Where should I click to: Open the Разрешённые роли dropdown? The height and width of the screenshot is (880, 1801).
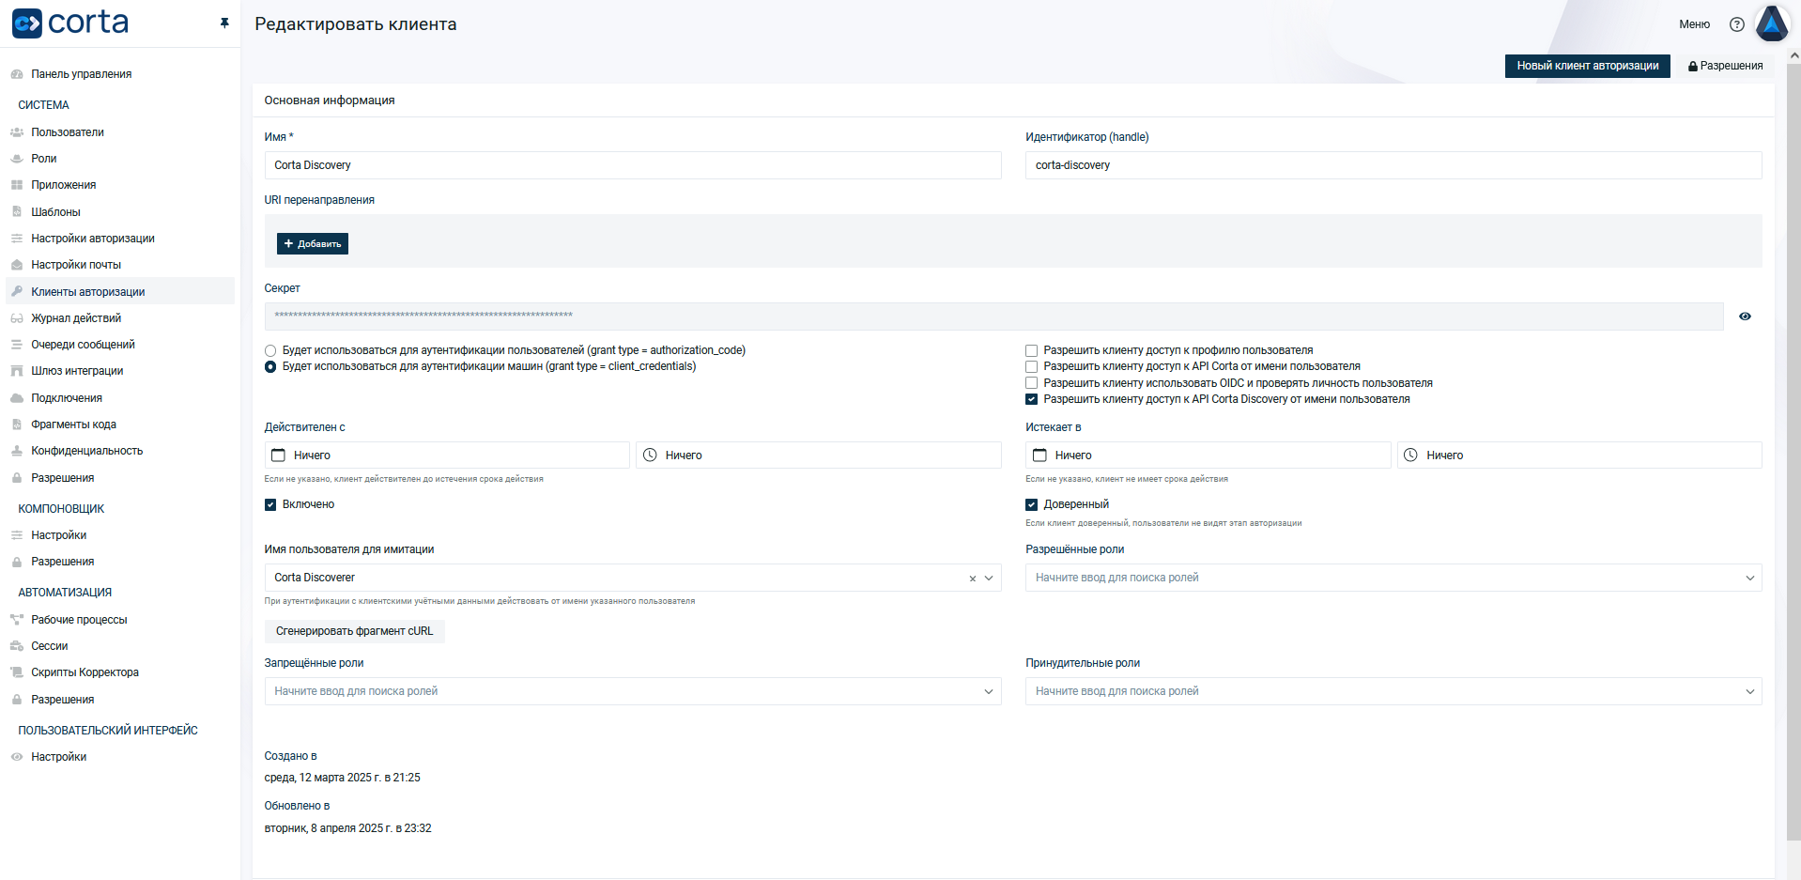point(1393,578)
